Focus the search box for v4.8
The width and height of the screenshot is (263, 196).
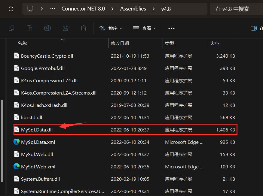[x=237, y=9]
